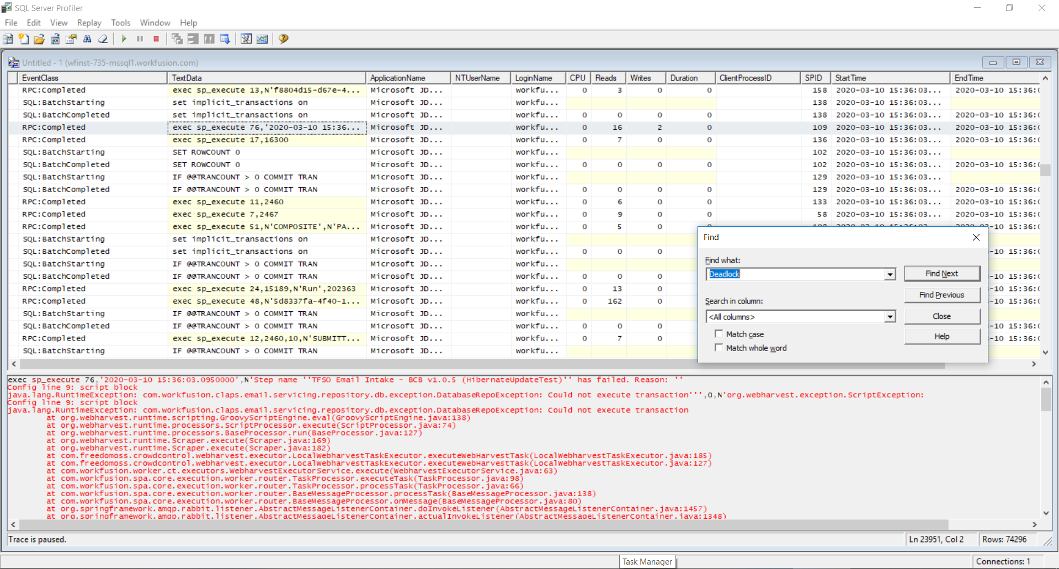1059x569 pixels.
Task: Click the Find Next button
Action: point(942,274)
